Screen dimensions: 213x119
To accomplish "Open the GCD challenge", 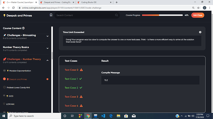I will (11, 96).
